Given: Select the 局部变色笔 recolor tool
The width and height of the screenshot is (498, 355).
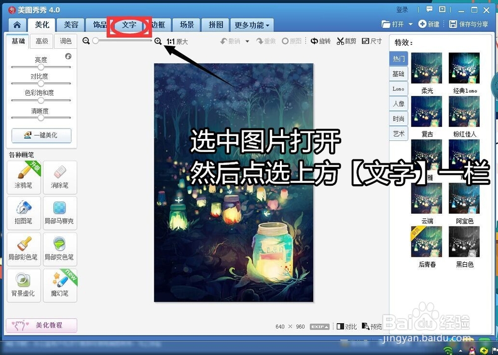Looking at the screenshot, I should (60, 249).
